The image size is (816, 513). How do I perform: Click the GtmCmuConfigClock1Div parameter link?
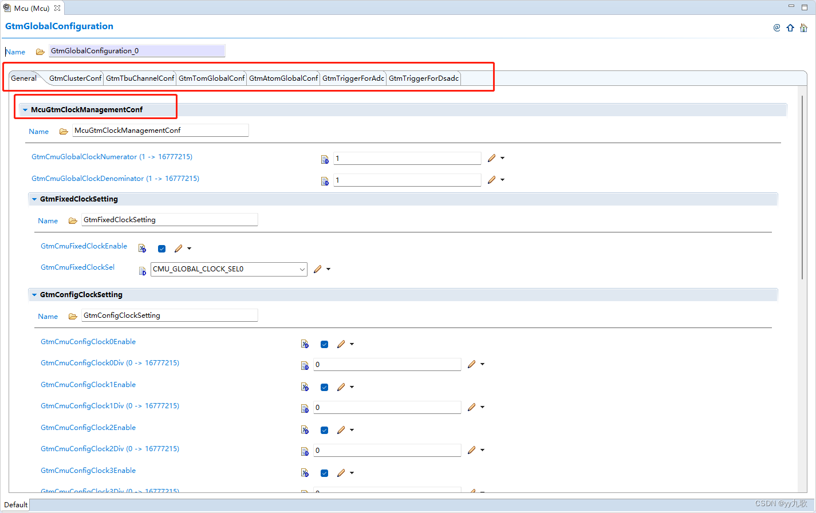coord(110,406)
